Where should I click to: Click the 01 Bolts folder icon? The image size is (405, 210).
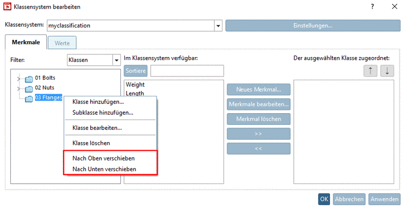click(29, 79)
